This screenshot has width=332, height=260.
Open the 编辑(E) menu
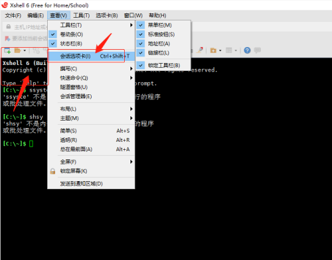35,15
